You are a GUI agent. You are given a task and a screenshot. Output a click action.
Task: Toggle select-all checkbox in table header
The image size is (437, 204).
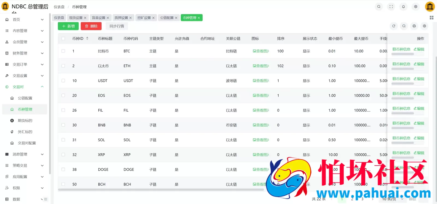coord(63,38)
